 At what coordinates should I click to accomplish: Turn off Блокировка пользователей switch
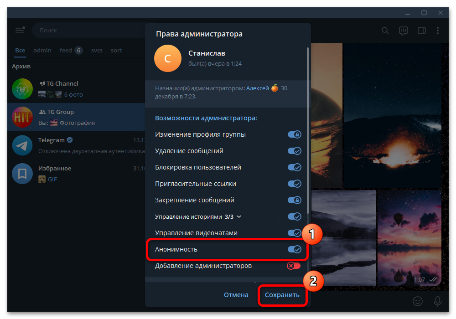click(294, 167)
